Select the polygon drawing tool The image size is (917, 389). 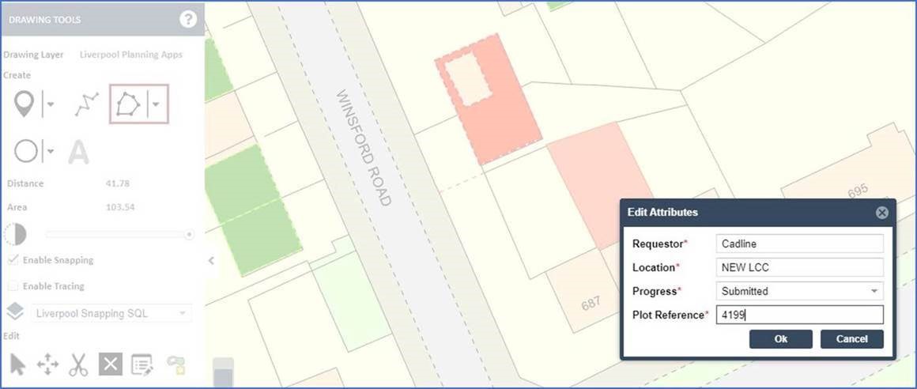(129, 104)
